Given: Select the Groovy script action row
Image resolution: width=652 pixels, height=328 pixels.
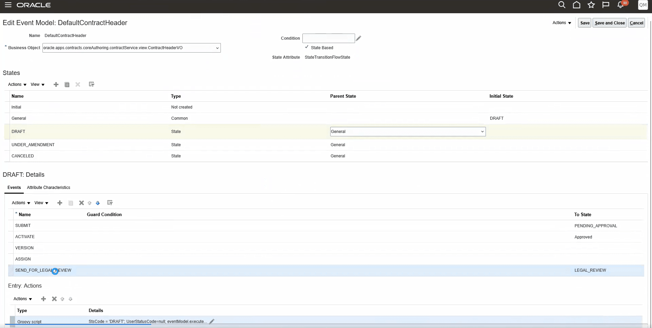Looking at the screenshot, I should pyautogui.click(x=326, y=322).
